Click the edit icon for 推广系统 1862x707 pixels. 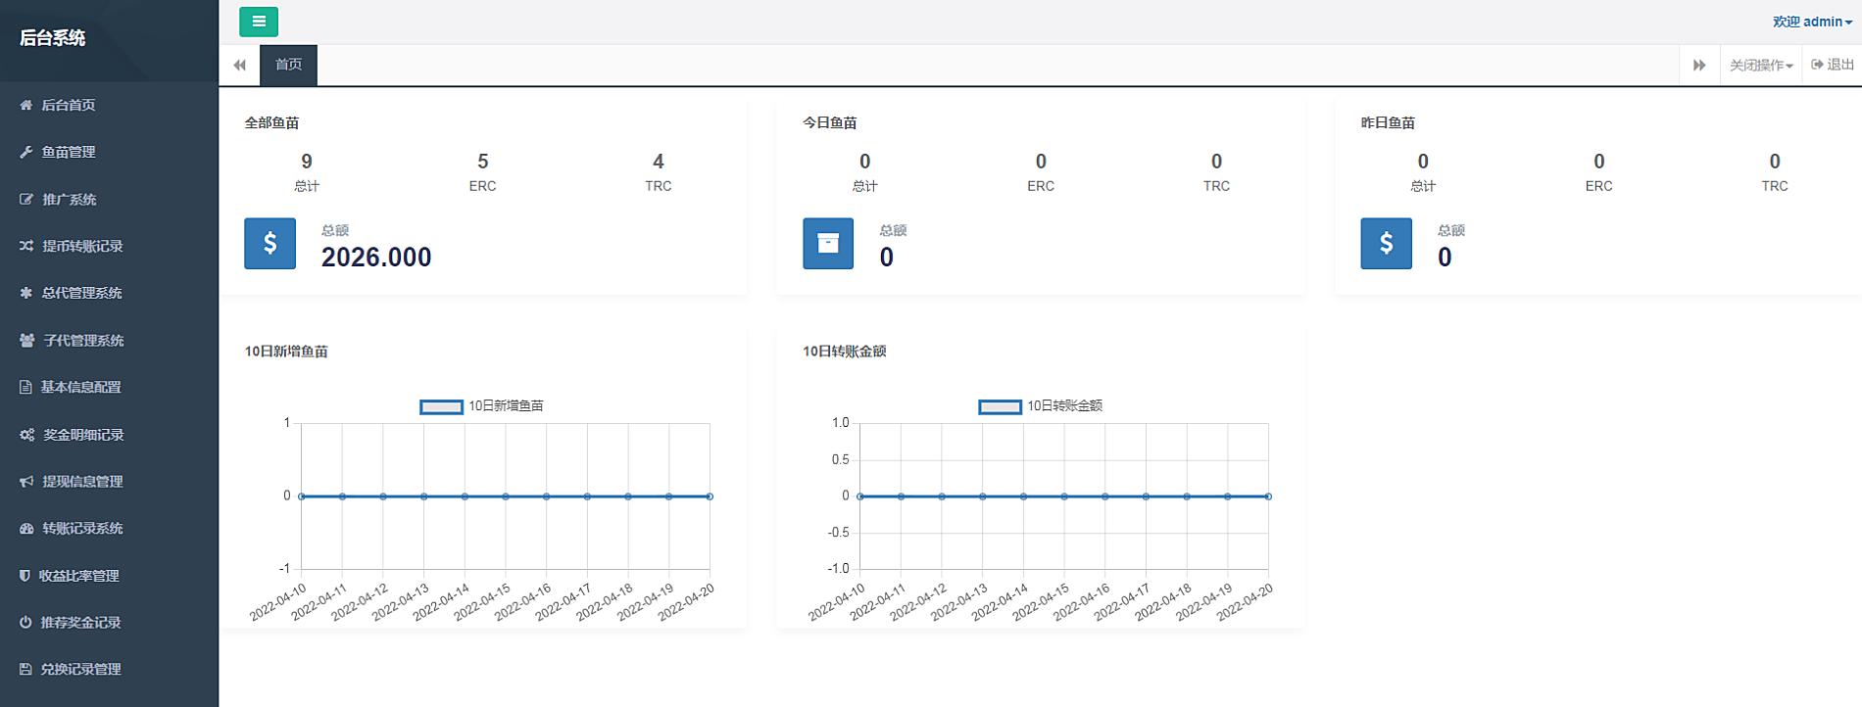[x=26, y=199]
